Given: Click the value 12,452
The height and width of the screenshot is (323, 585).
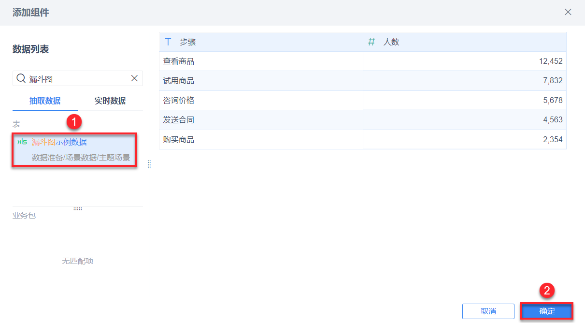Looking at the screenshot, I should pos(551,61).
